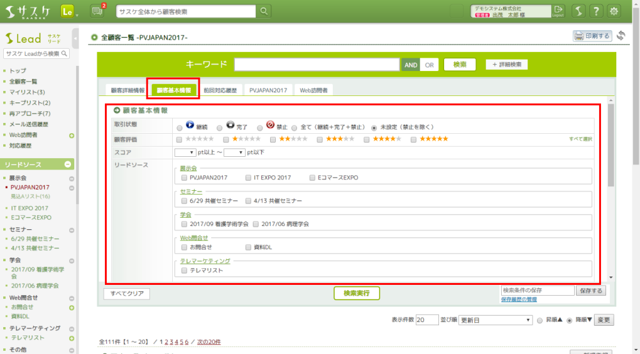640x354 pixels.
Task: Collapse the PVJAPAN2017 sidebar item
Action: click(72, 188)
